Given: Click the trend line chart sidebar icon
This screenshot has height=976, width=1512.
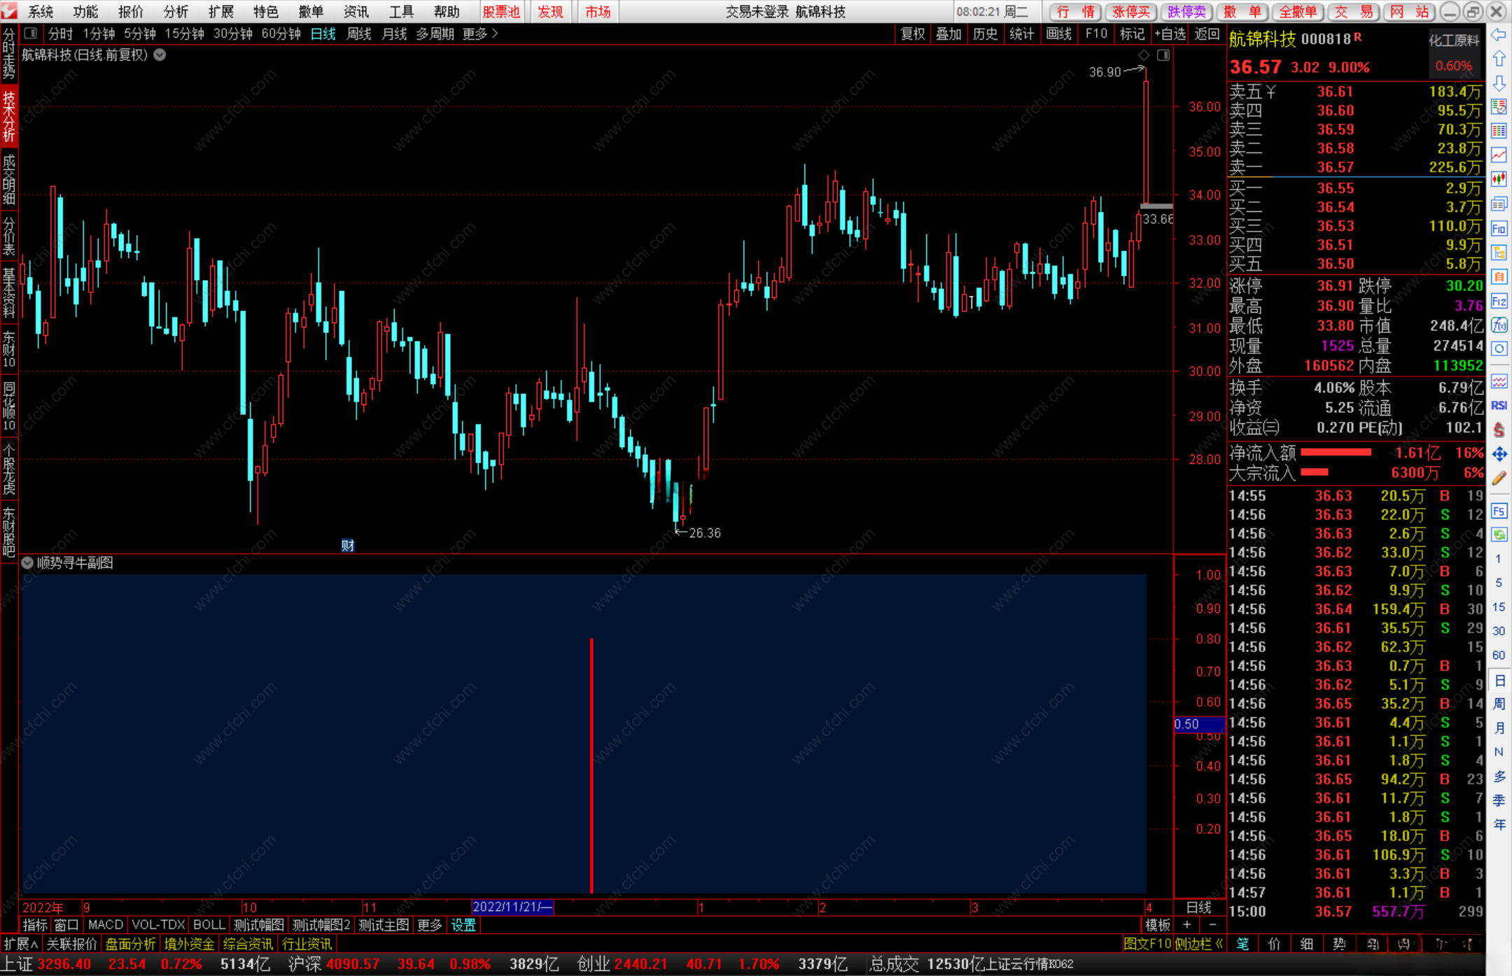Looking at the screenshot, I should [x=1499, y=155].
